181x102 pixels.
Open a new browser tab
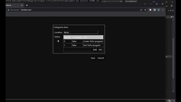point(27,5)
